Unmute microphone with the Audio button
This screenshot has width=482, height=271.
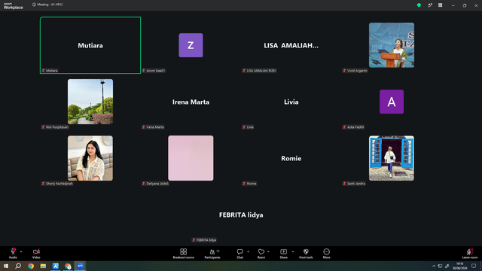coord(13,254)
